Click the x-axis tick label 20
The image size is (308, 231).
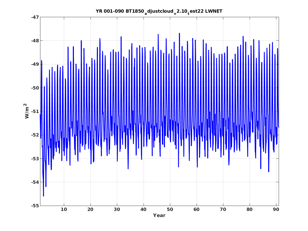90,210
